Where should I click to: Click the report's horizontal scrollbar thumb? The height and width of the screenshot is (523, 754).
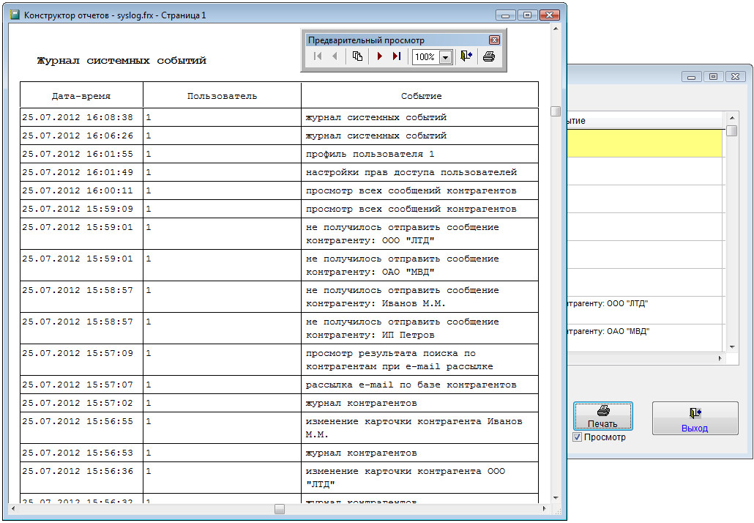[x=279, y=509]
